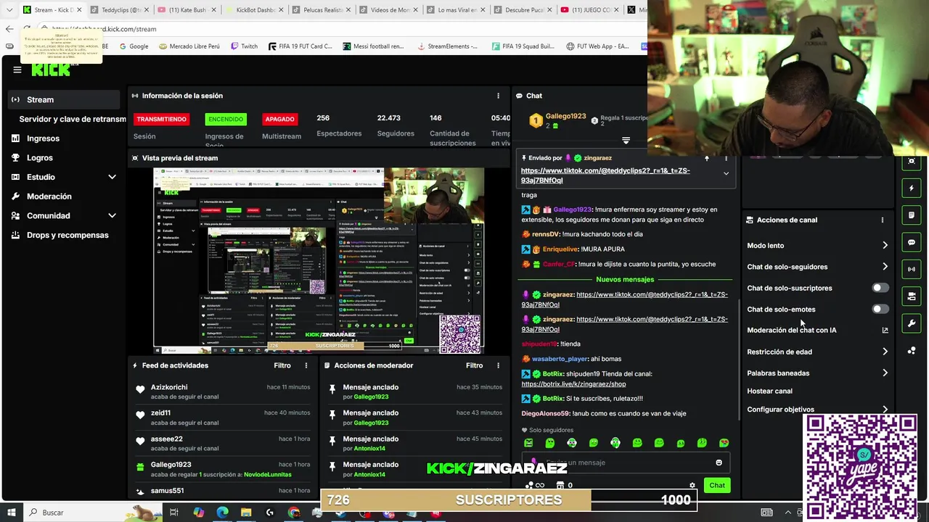Open Feed de actividades options menu
The height and width of the screenshot is (522, 929).
tap(306, 365)
